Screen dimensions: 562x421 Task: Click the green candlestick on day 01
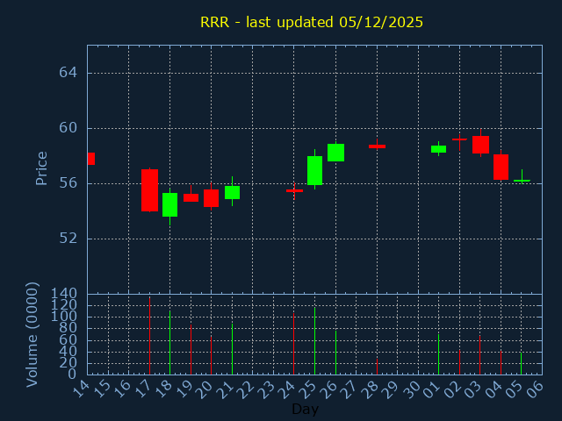point(438,149)
